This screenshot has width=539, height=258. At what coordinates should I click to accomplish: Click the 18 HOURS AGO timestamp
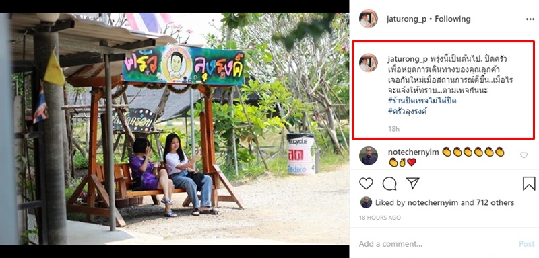pyautogui.click(x=380, y=218)
